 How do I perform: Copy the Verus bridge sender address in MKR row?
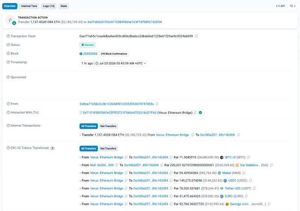point(126,173)
